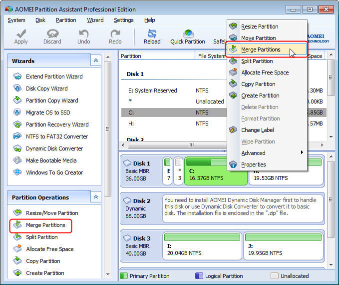
Task: Sort by the Partition column header
Action: (x=157, y=56)
